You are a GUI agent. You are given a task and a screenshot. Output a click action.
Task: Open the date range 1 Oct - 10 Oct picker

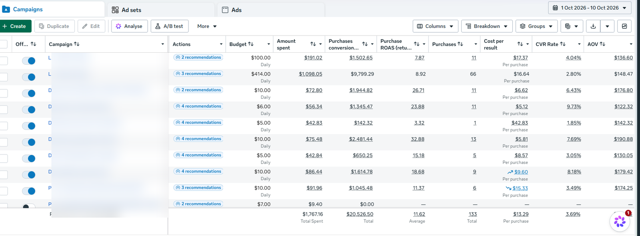coord(590,8)
